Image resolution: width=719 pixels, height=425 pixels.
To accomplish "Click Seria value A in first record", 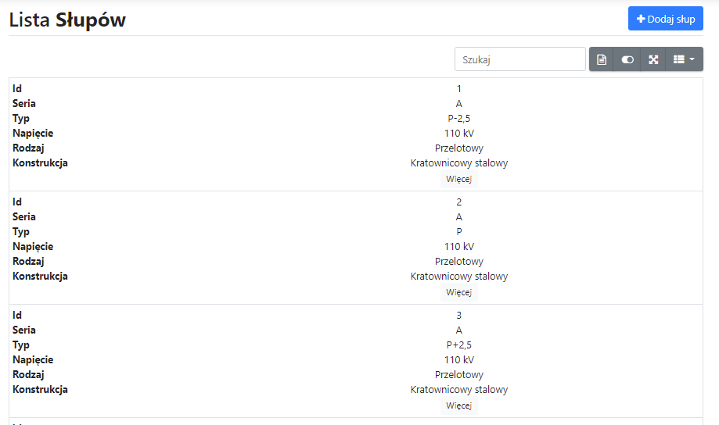I will point(459,104).
